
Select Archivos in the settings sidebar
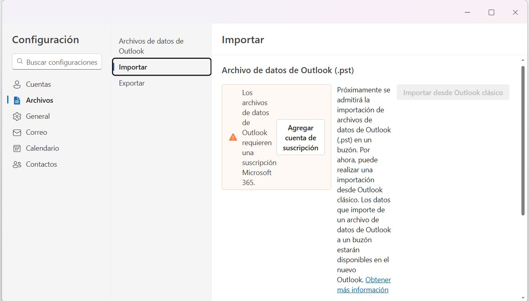[39, 100]
